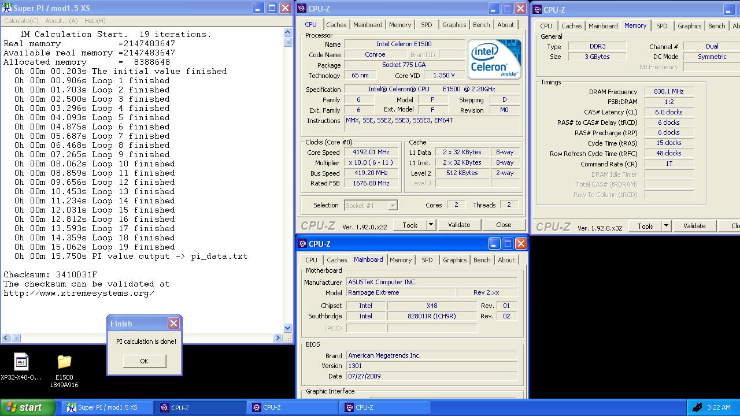Open SPD tab in Mainboard CPU-Z window
The image size is (740, 416).
(427, 260)
